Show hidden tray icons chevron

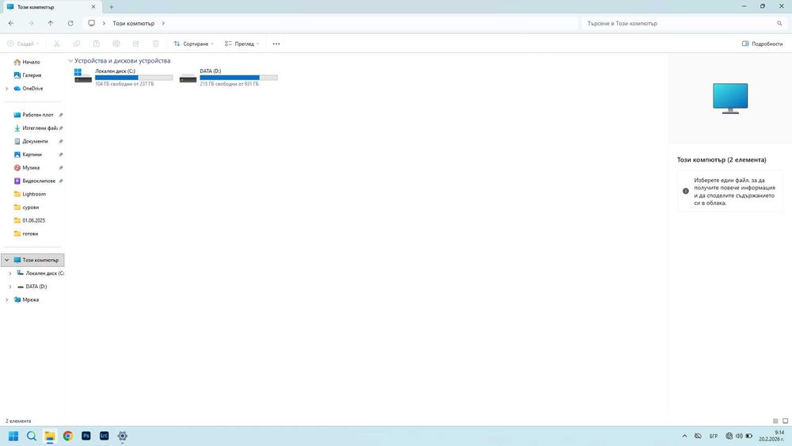[x=684, y=436]
